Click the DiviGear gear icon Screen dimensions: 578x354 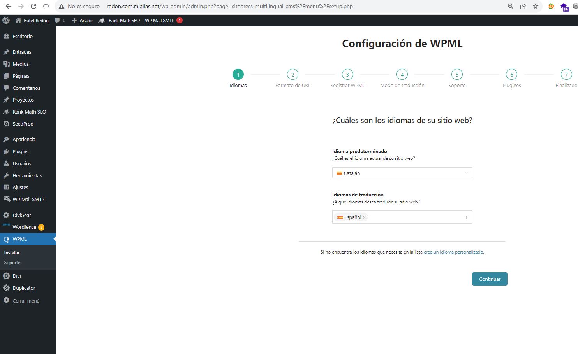tap(6, 215)
